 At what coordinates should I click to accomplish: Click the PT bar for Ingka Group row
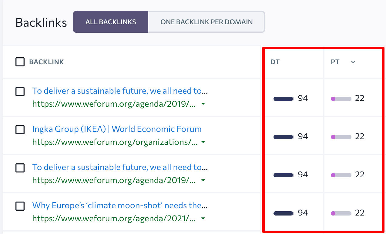pyautogui.click(x=341, y=137)
